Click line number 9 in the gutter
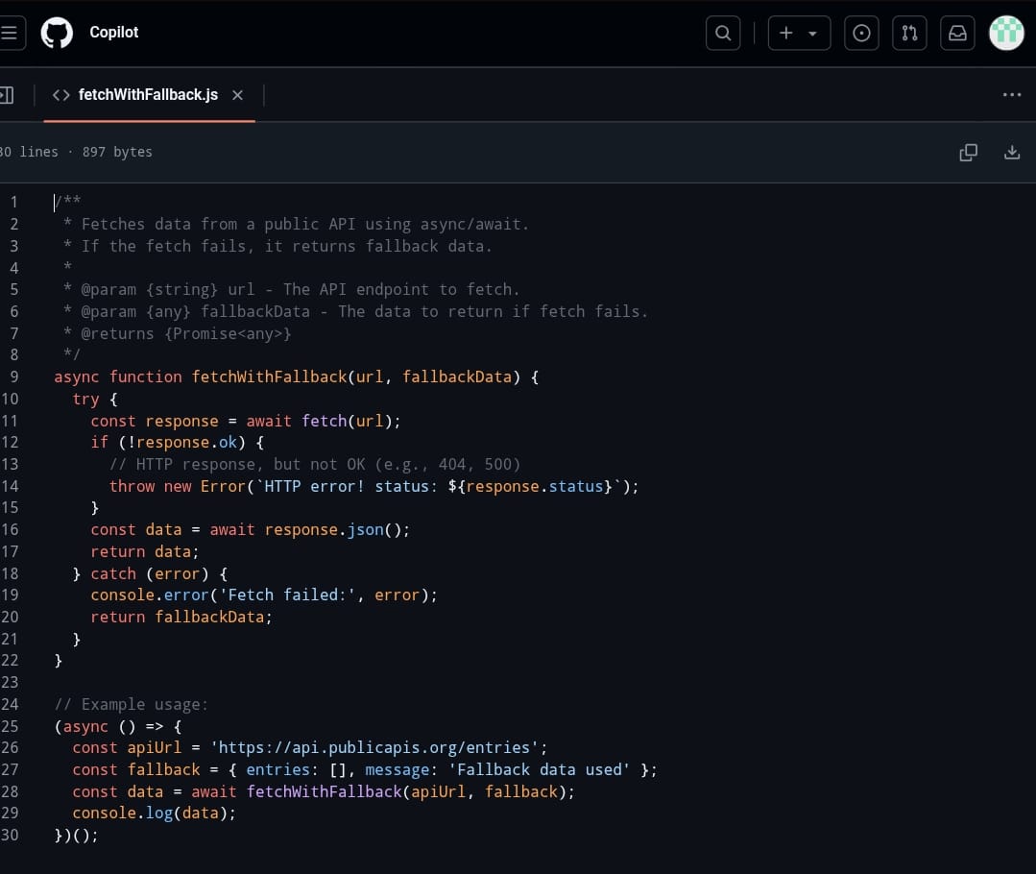This screenshot has width=1036, height=874. 13,376
